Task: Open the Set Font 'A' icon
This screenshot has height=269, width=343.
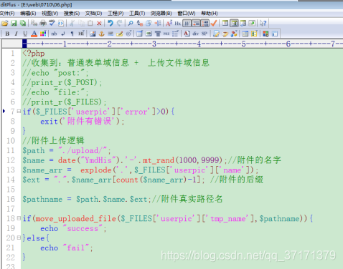Action: tap(169, 23)
